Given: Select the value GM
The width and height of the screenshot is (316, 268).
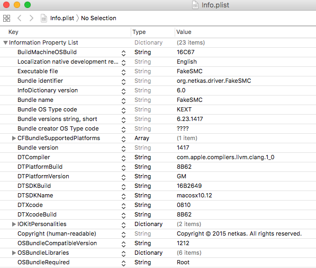Looking at the screenshot, I should [182, 176].
